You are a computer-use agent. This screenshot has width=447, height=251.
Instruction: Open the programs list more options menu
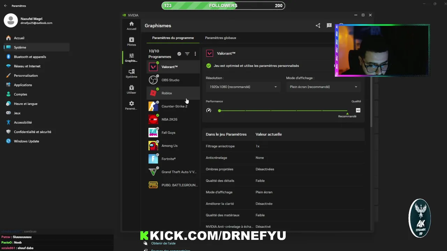(x=195, y=54)
